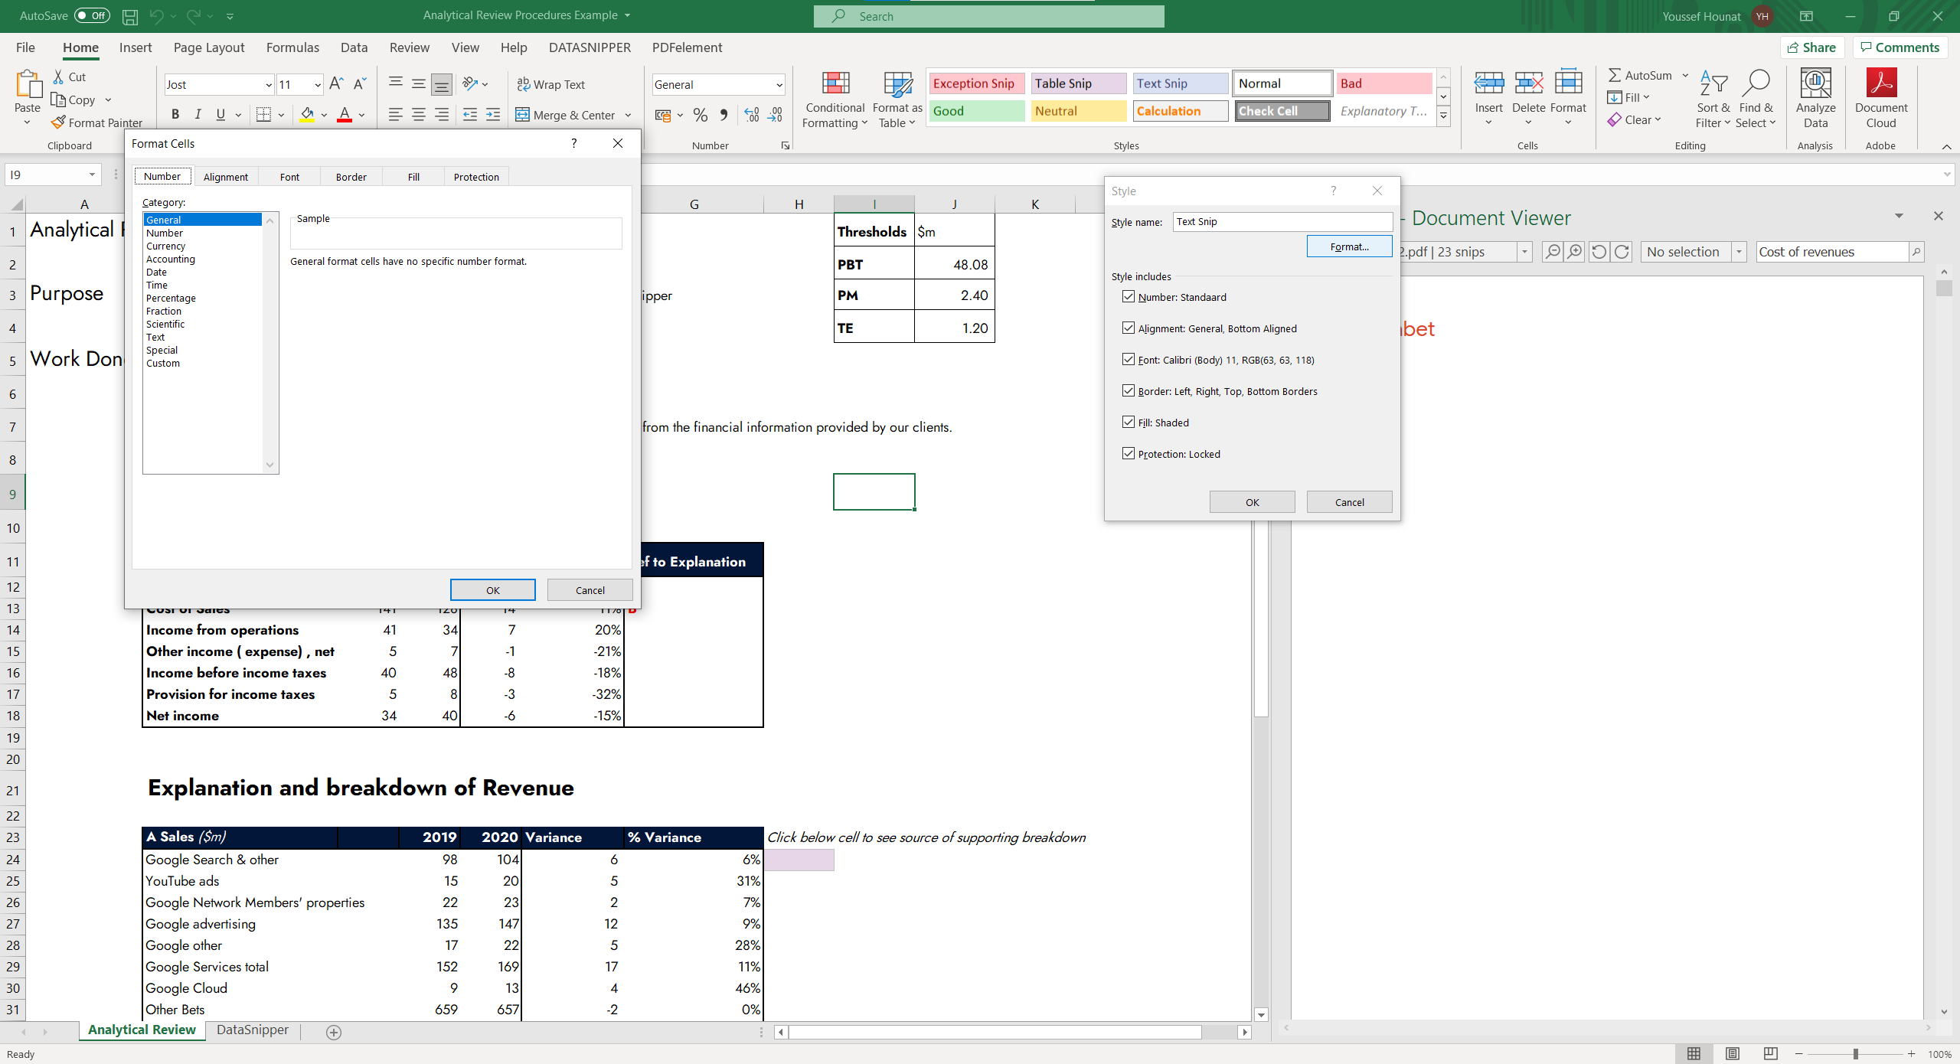This screenshot has height=1064, width=1960.
Task: Toggle Italic formatting button
Action: pyautogui.click(x=198, y=114)
